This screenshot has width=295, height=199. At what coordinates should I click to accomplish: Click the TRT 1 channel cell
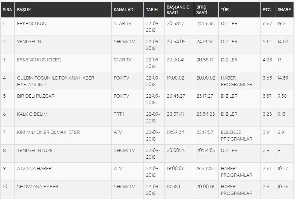click(119, 114)
